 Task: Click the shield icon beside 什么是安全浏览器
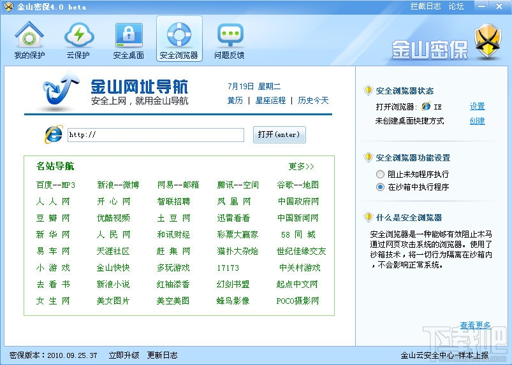click(x=369, y=217)
